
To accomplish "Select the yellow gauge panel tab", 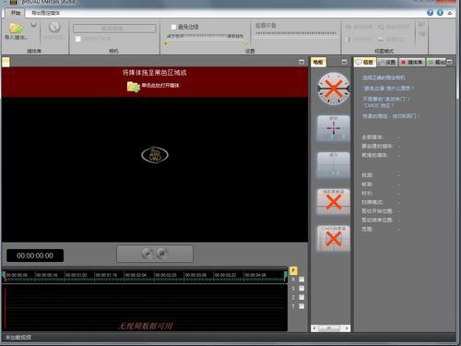I will pos(318,62).
